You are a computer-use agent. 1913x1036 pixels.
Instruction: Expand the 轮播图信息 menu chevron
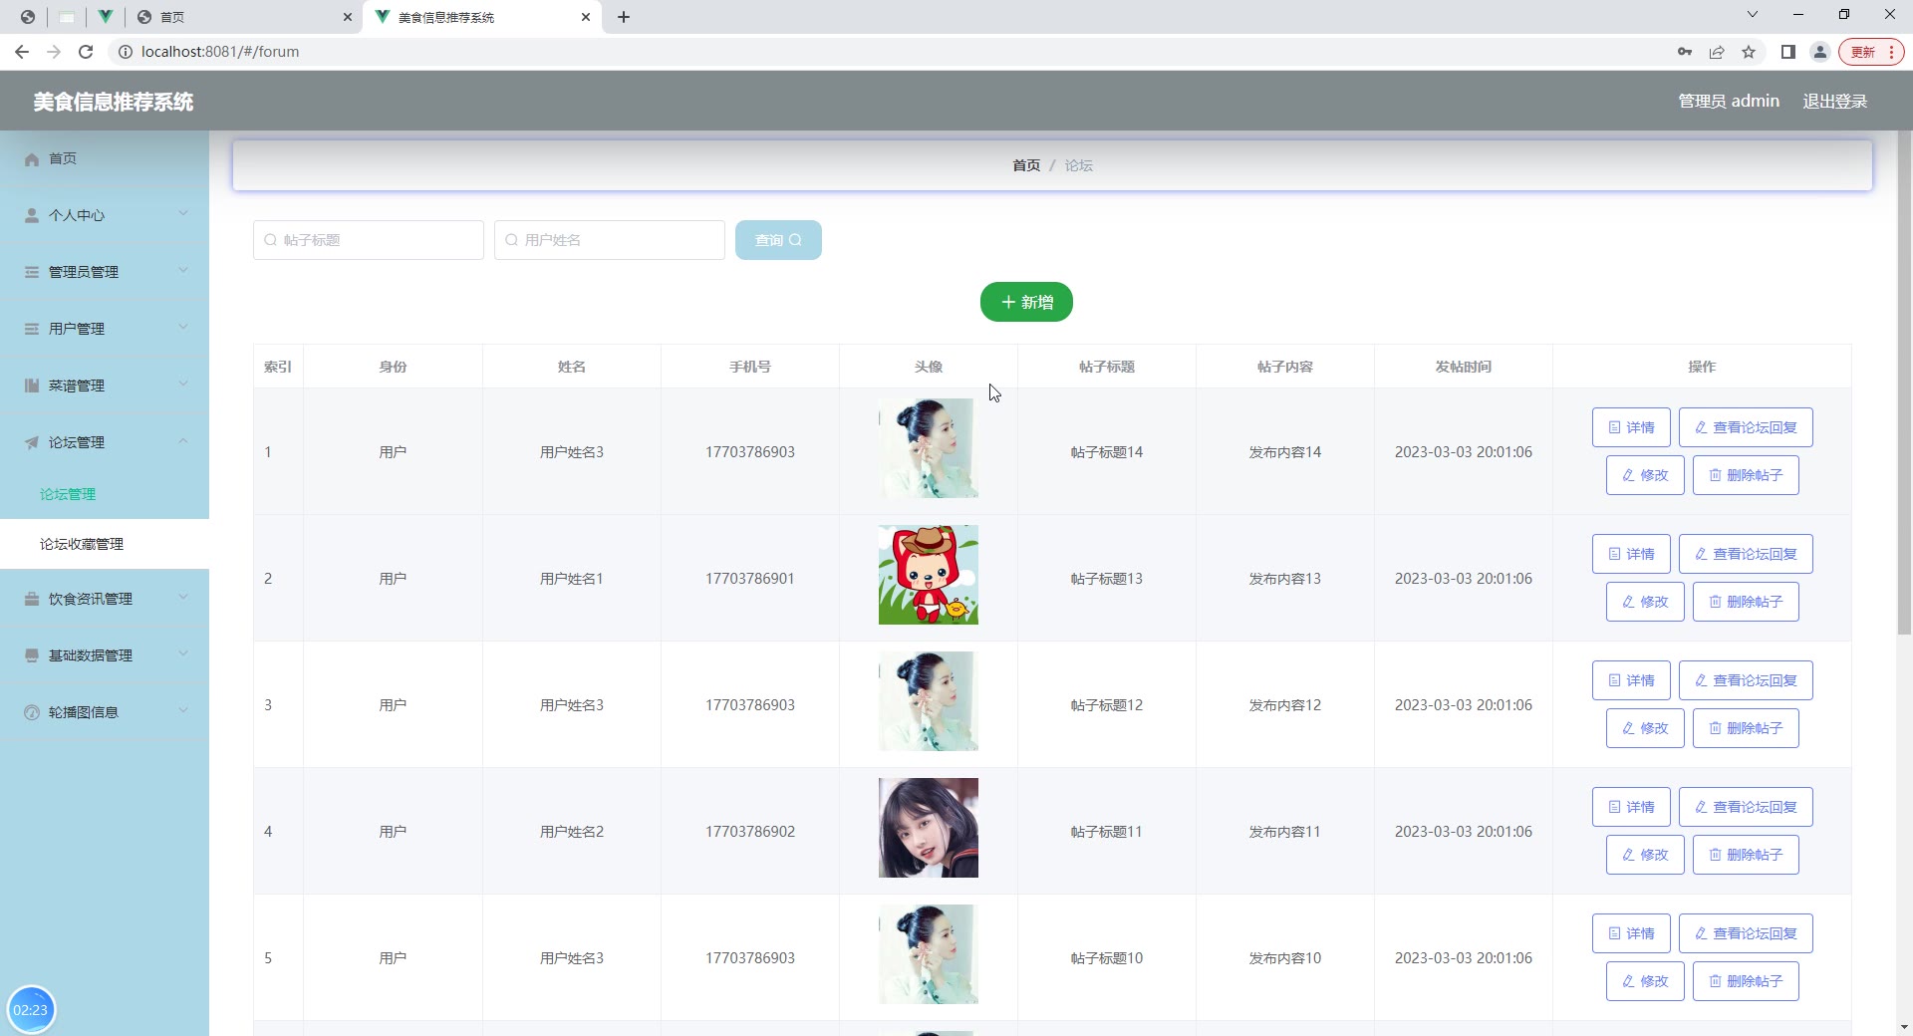click(183, 710)
